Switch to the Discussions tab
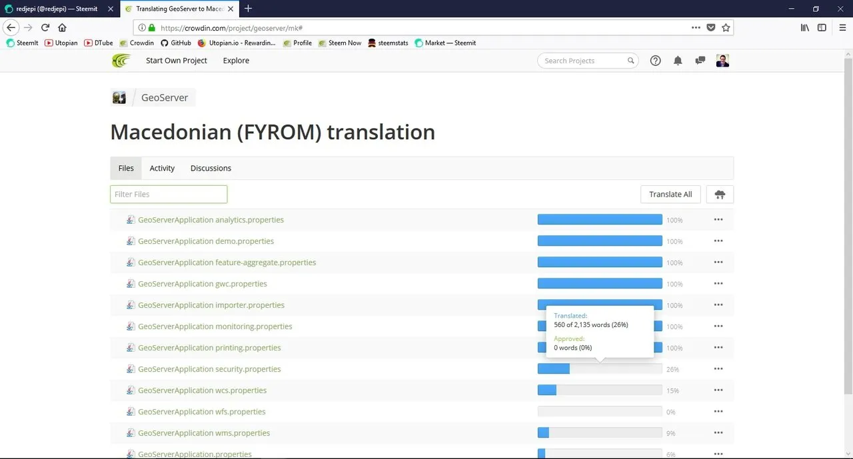Screen dimensions: 853x459 click(211, 168)
